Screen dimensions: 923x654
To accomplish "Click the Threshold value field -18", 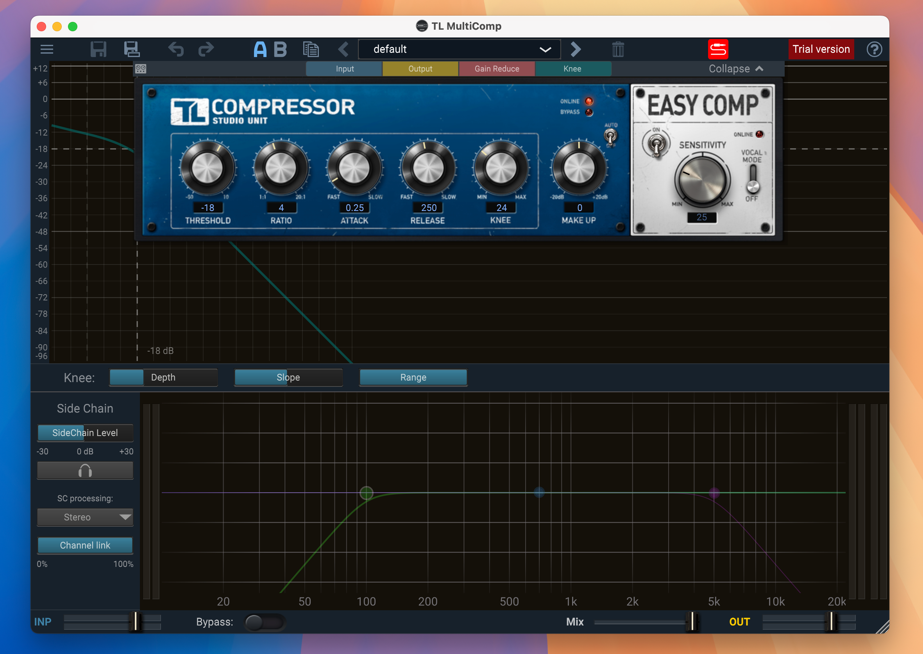I will 207,207.
